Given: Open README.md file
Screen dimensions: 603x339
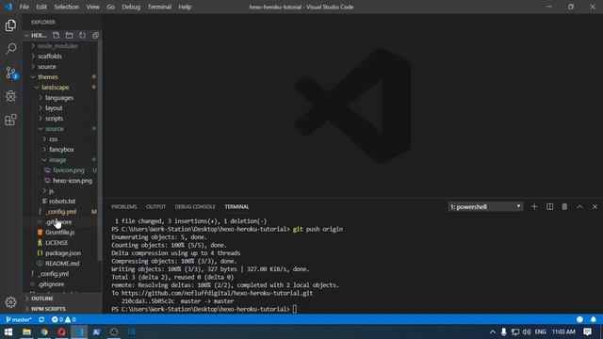Looking at the screenshot, I should tap(61, 264).
